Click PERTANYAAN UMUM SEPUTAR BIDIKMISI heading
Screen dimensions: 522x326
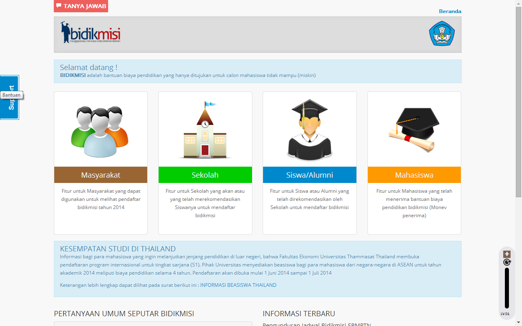(x=124, y=314)
